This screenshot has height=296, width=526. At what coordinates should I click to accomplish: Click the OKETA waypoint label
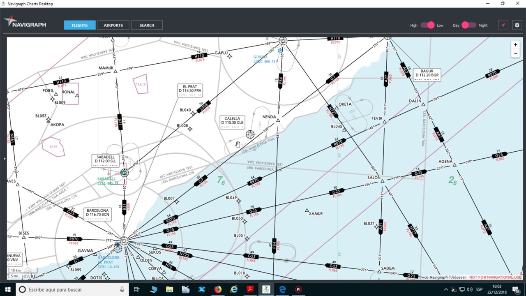coord(345,104)
